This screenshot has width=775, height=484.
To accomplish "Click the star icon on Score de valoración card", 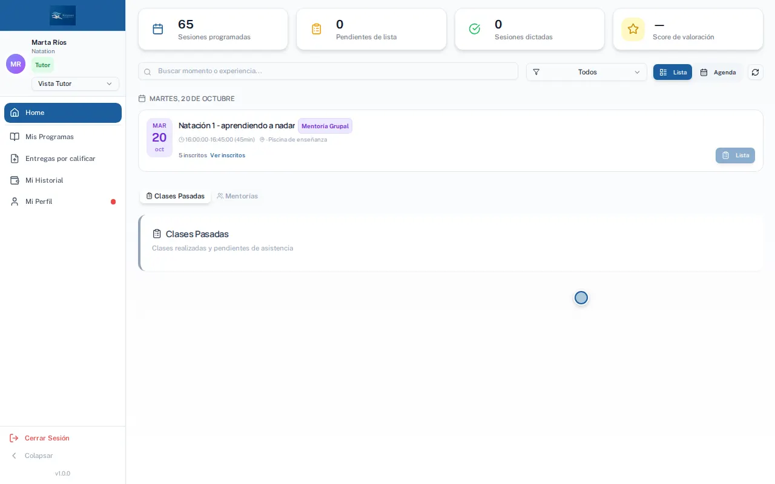I will [633, 29].
